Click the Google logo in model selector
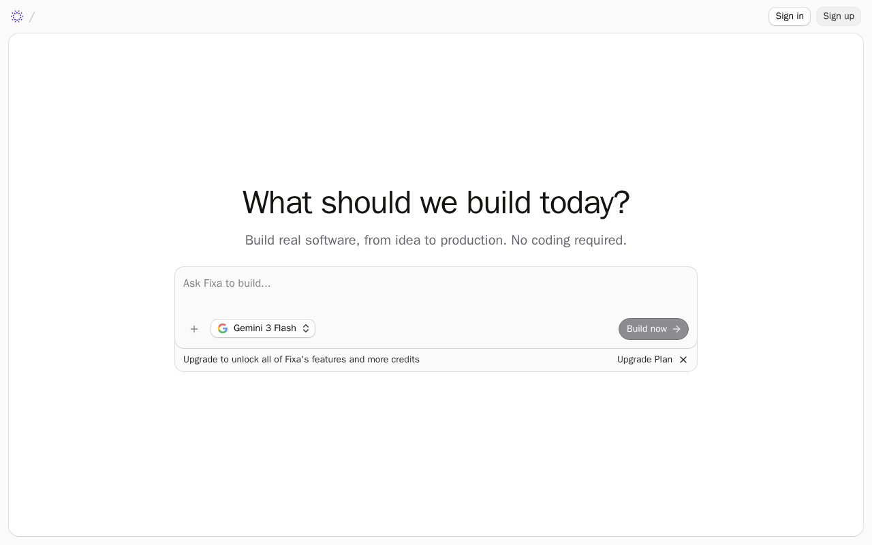 223,328
